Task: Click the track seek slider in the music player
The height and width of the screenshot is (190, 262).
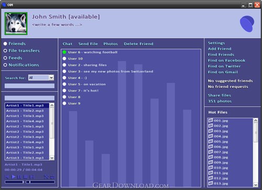Action: (40, 182)
